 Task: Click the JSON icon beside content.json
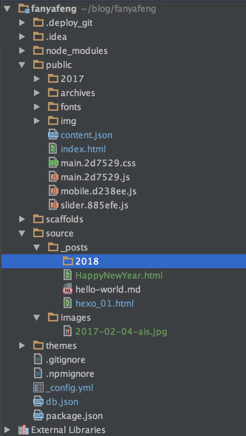53,135
